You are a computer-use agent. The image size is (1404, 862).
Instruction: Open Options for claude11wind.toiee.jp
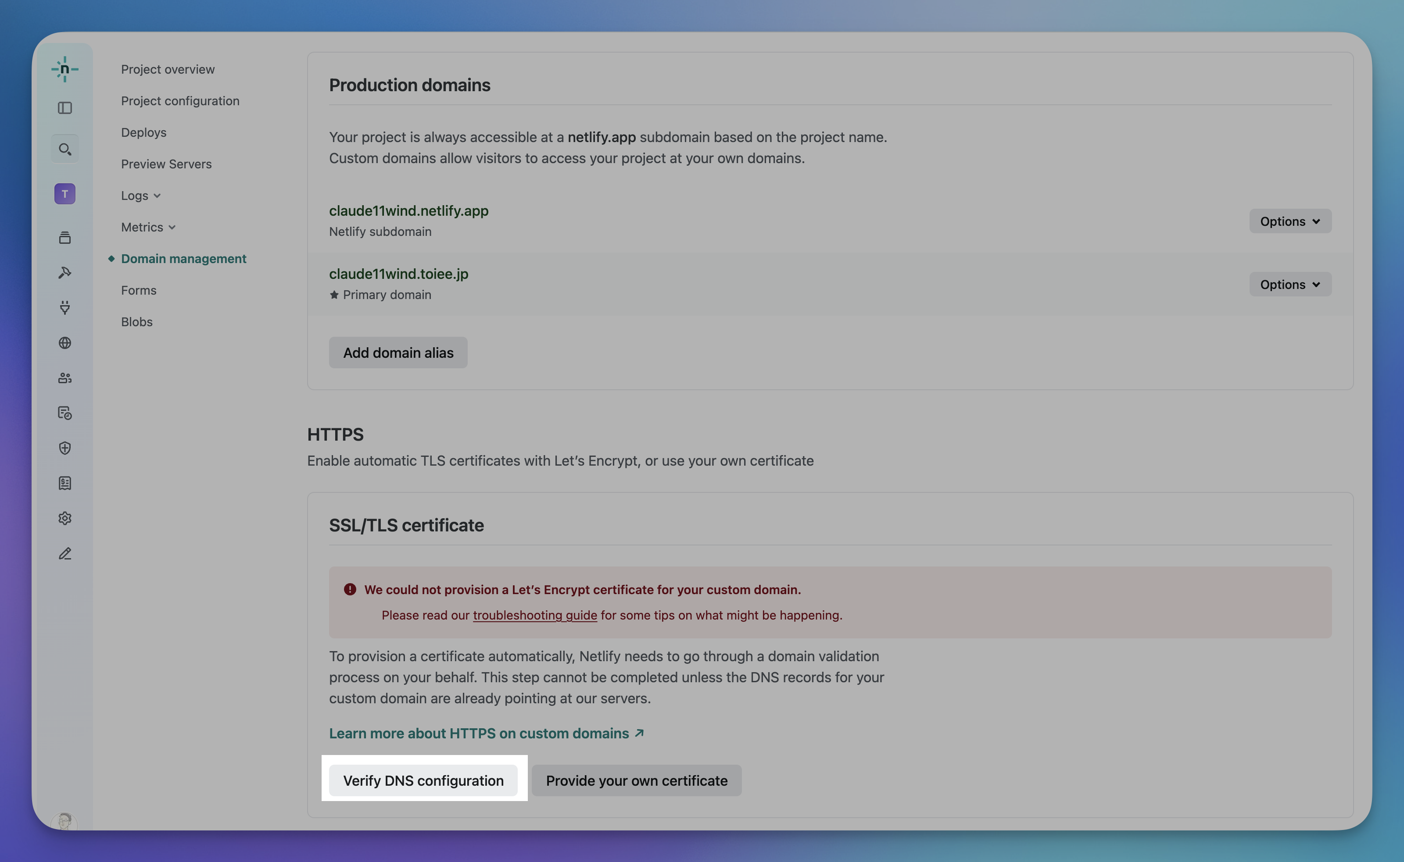click(x=1290, y=284)
